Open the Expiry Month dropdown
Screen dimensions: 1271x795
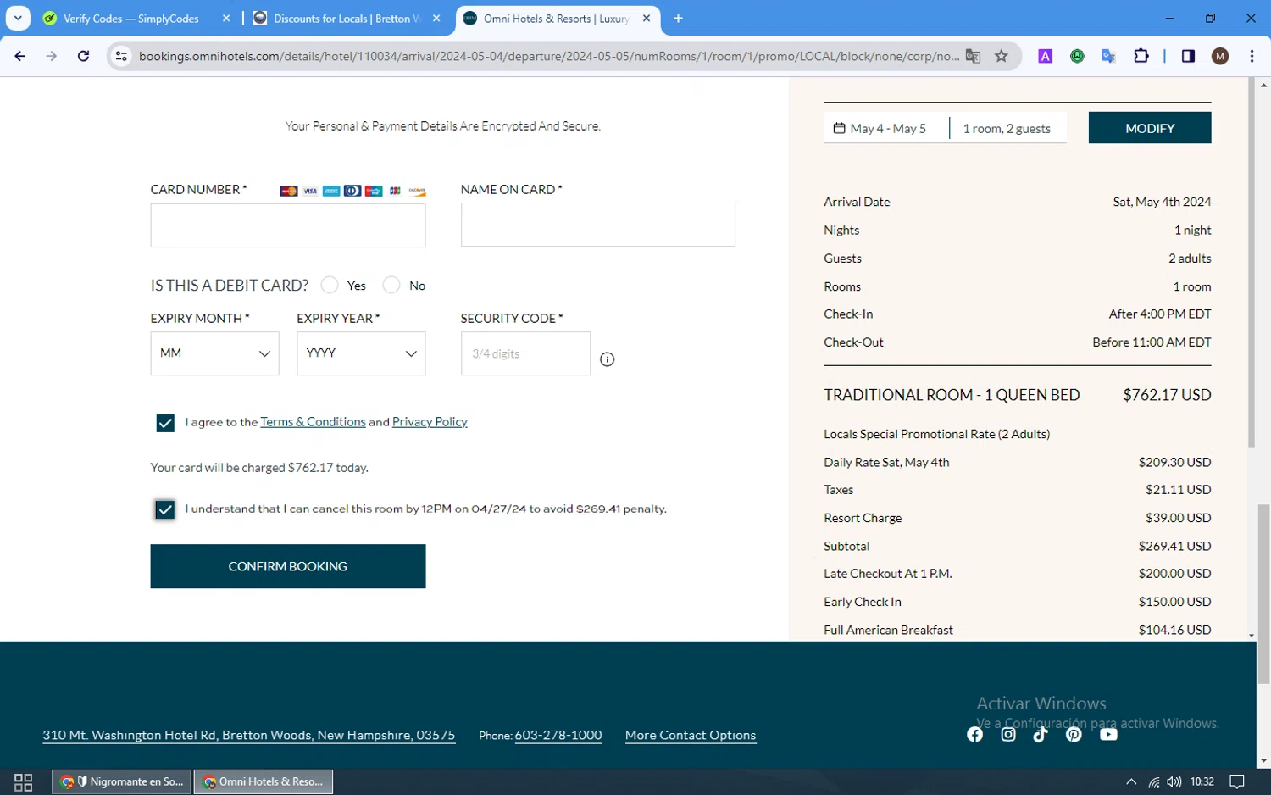[x=214, y=353]
